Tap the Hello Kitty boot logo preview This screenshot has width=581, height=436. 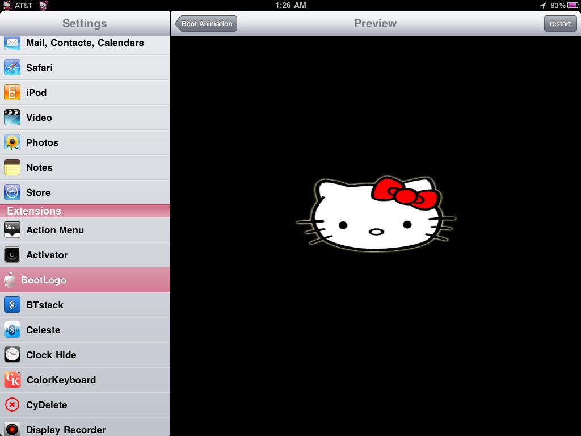[x=376, y=214]
